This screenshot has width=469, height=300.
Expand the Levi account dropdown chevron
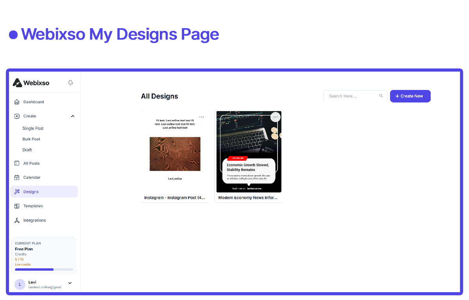pyautogui.click(x=70, y=283)
